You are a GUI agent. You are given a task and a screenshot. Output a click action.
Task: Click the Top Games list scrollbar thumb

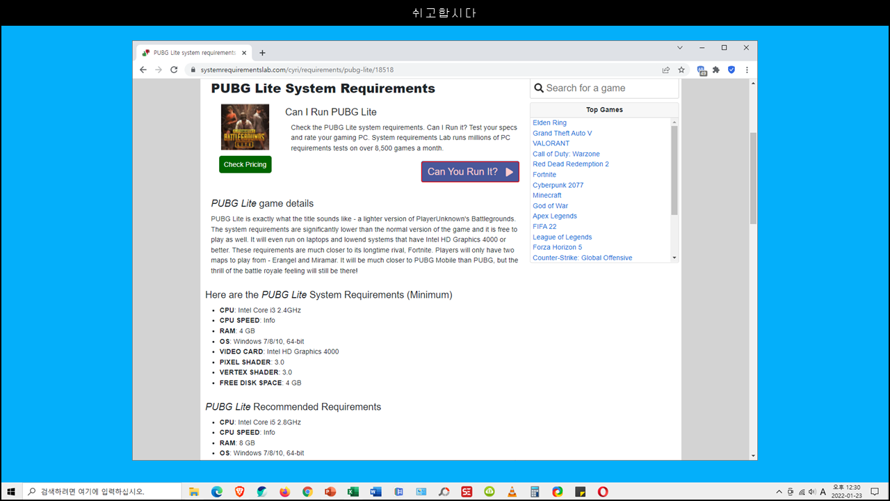(674, 170)
